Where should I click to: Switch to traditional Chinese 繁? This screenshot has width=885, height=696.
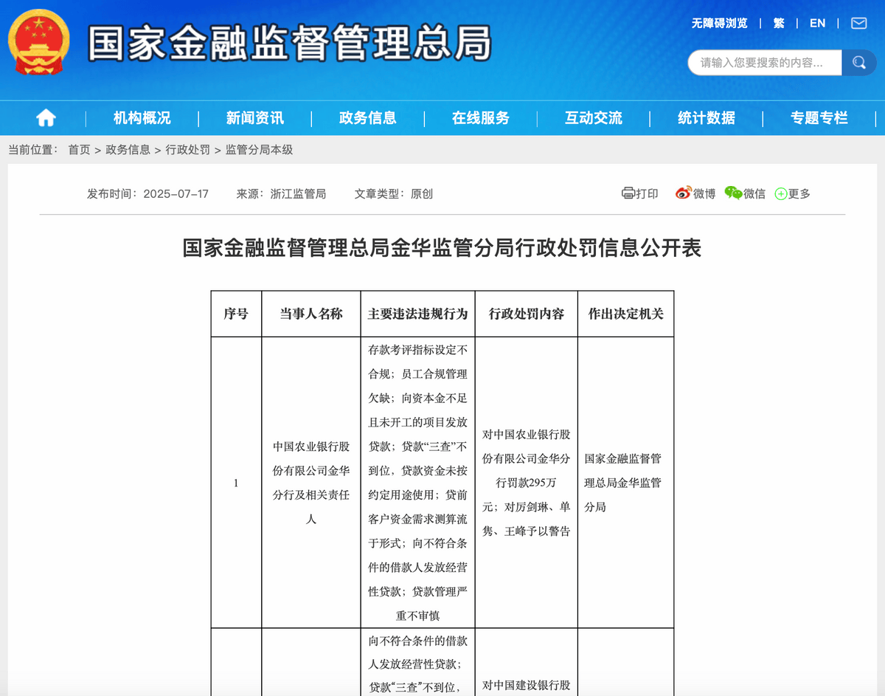coord(779,23)
